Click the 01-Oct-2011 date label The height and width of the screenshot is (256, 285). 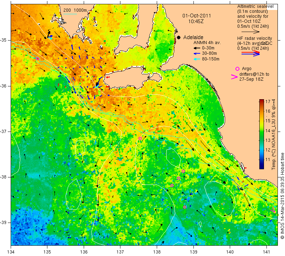pyautogui.click(x=197, y=16)
